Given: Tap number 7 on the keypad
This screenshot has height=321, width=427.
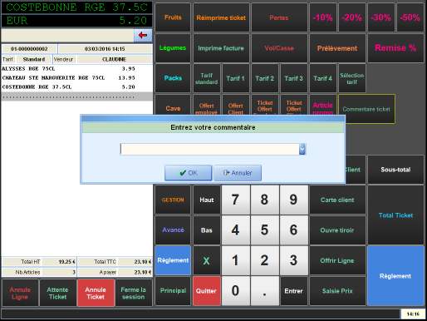Looking at the screenshot, I should point(236,200).
